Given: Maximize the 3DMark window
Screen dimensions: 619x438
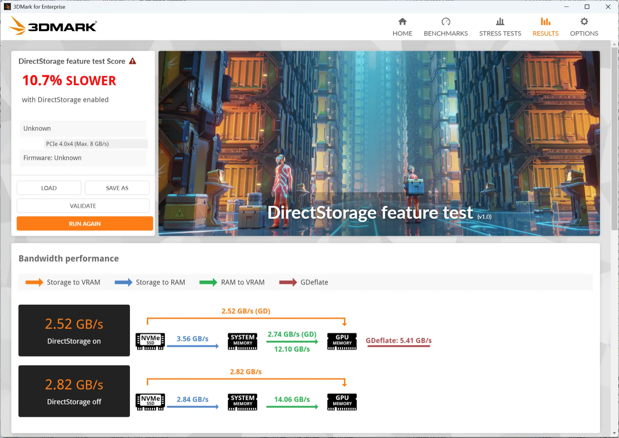Looking at the screenshot, I should pos(587,7).
